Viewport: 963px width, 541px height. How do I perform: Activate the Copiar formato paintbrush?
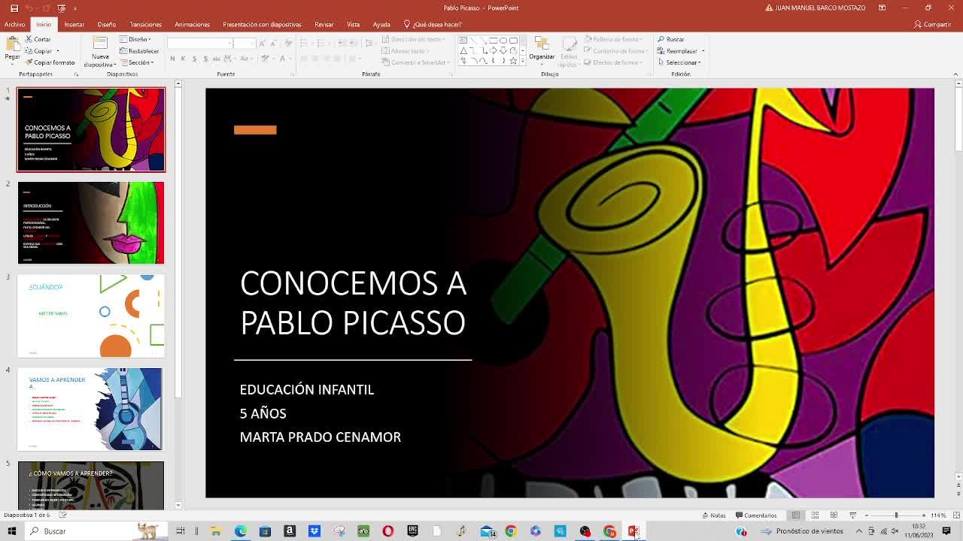coord(50,62)
